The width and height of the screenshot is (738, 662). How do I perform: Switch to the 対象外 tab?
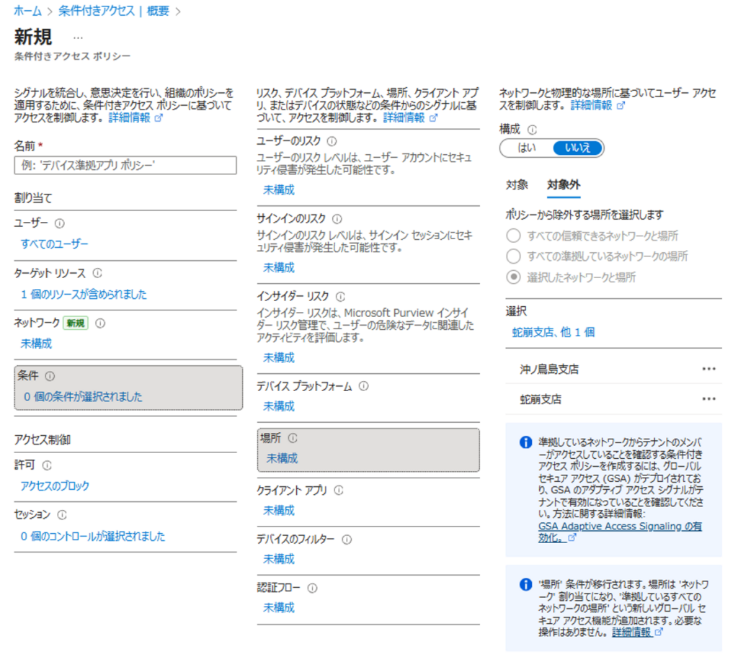(x=564, y=184)
